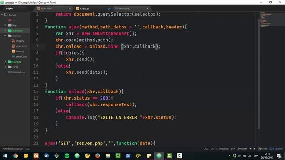Click the Dropbox tray icon
Screen dimensions: 285x160
point(235,156)
